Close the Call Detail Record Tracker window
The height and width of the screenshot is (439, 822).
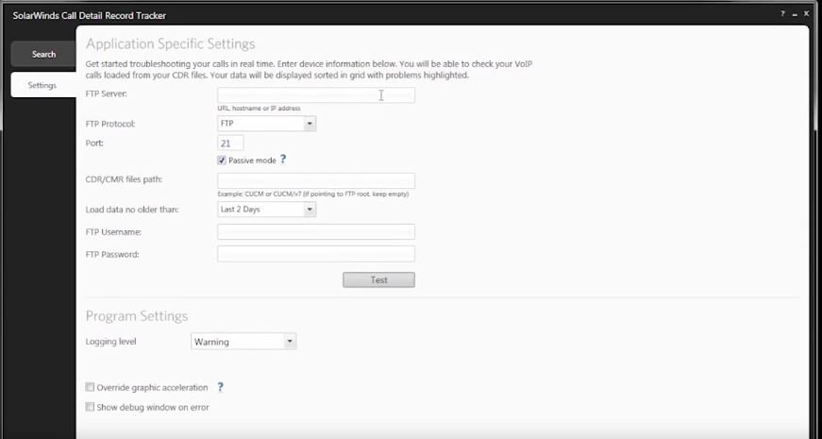pos(807,13)
